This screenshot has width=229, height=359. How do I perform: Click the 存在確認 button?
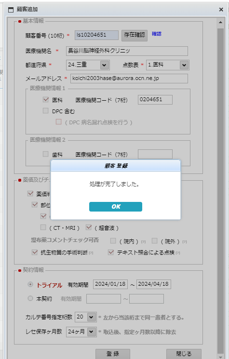click(x=135, y=35)
